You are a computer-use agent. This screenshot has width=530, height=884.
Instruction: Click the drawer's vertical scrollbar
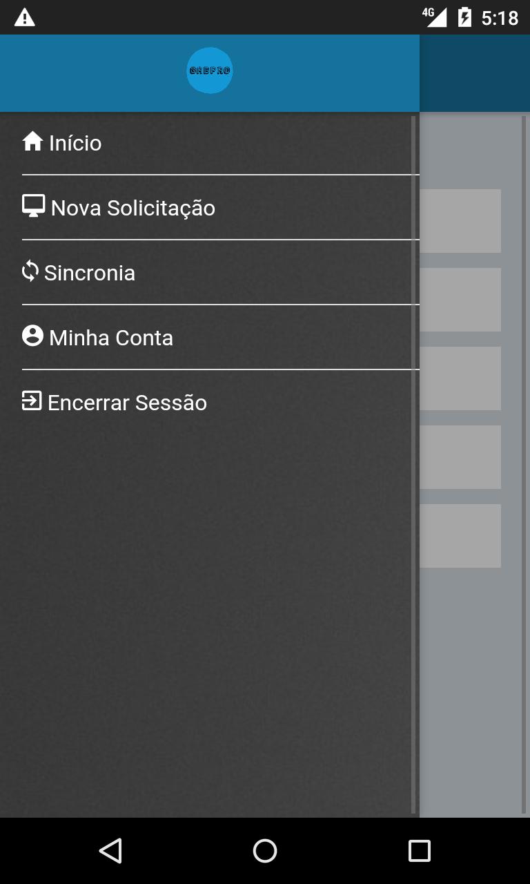click(x=413, y=465)
